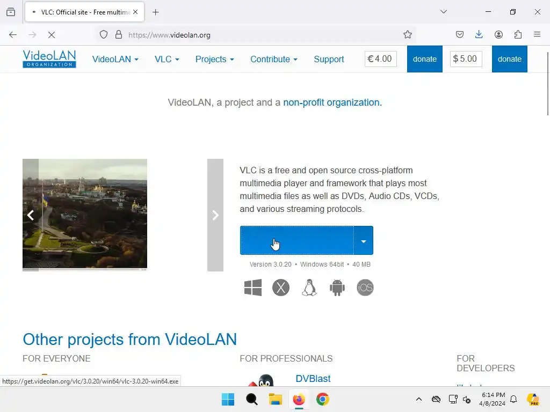
Task: Select macOS X platform icon
Action: (281, 288)
